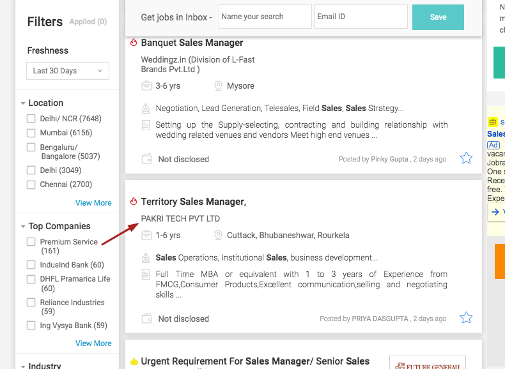The width and height of the screenshot is (505, 369).
Task: Click the PAKRI TECH PVT LTD company name
Action: [x=180, y=219]
